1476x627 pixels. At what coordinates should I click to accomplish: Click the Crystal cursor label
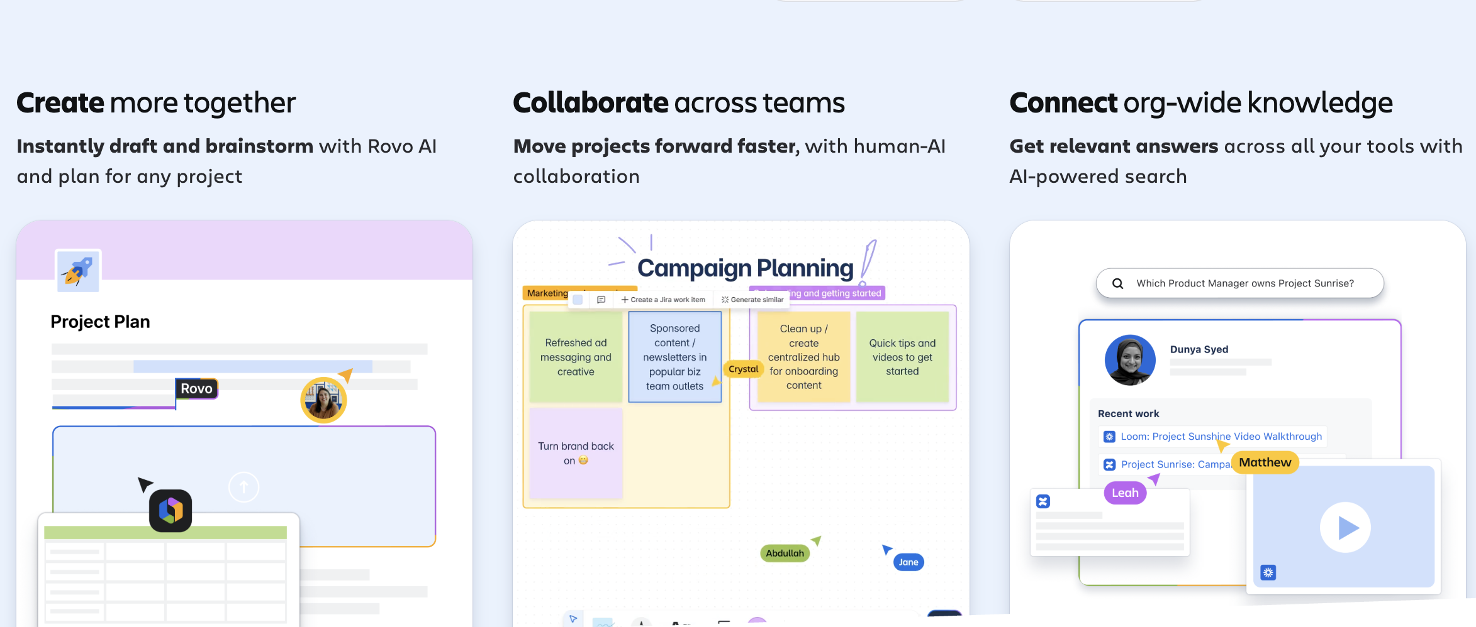click(743, 369)
